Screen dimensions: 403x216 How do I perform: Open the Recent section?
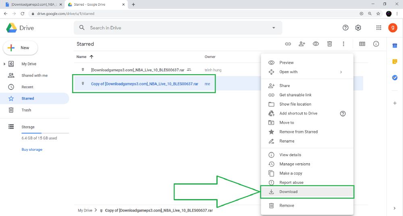(27, 87)
